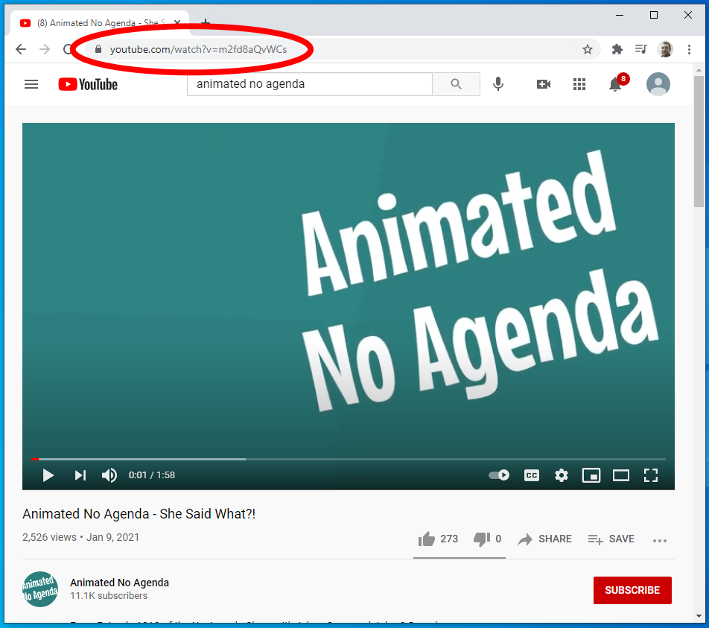Skip to the next video
Viewport: 709px width, 628px height.
click(80, 475)
